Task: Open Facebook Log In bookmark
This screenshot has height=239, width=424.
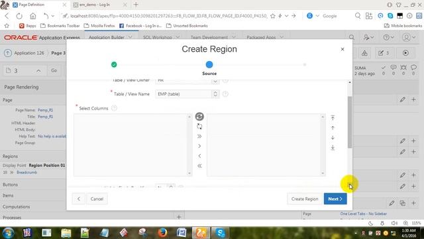Action: [x=140, y=26]
